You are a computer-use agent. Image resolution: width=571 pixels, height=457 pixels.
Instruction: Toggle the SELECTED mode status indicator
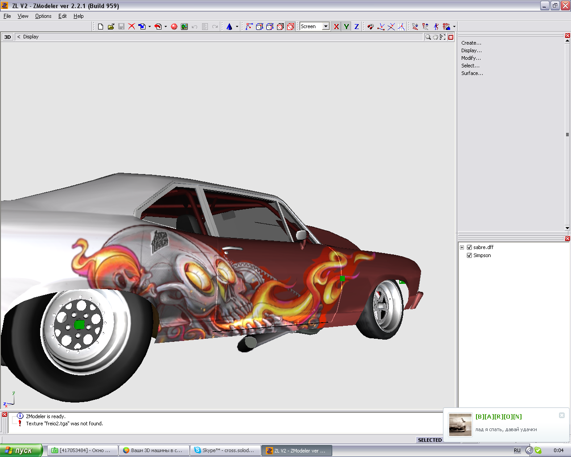(x=430, y=440)
